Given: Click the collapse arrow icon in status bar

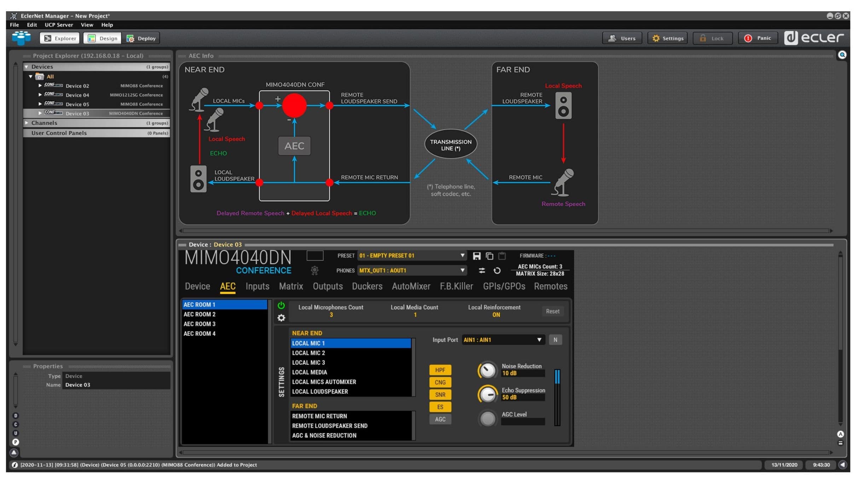Looking at the screenshot, I should [x=843, y=465].
